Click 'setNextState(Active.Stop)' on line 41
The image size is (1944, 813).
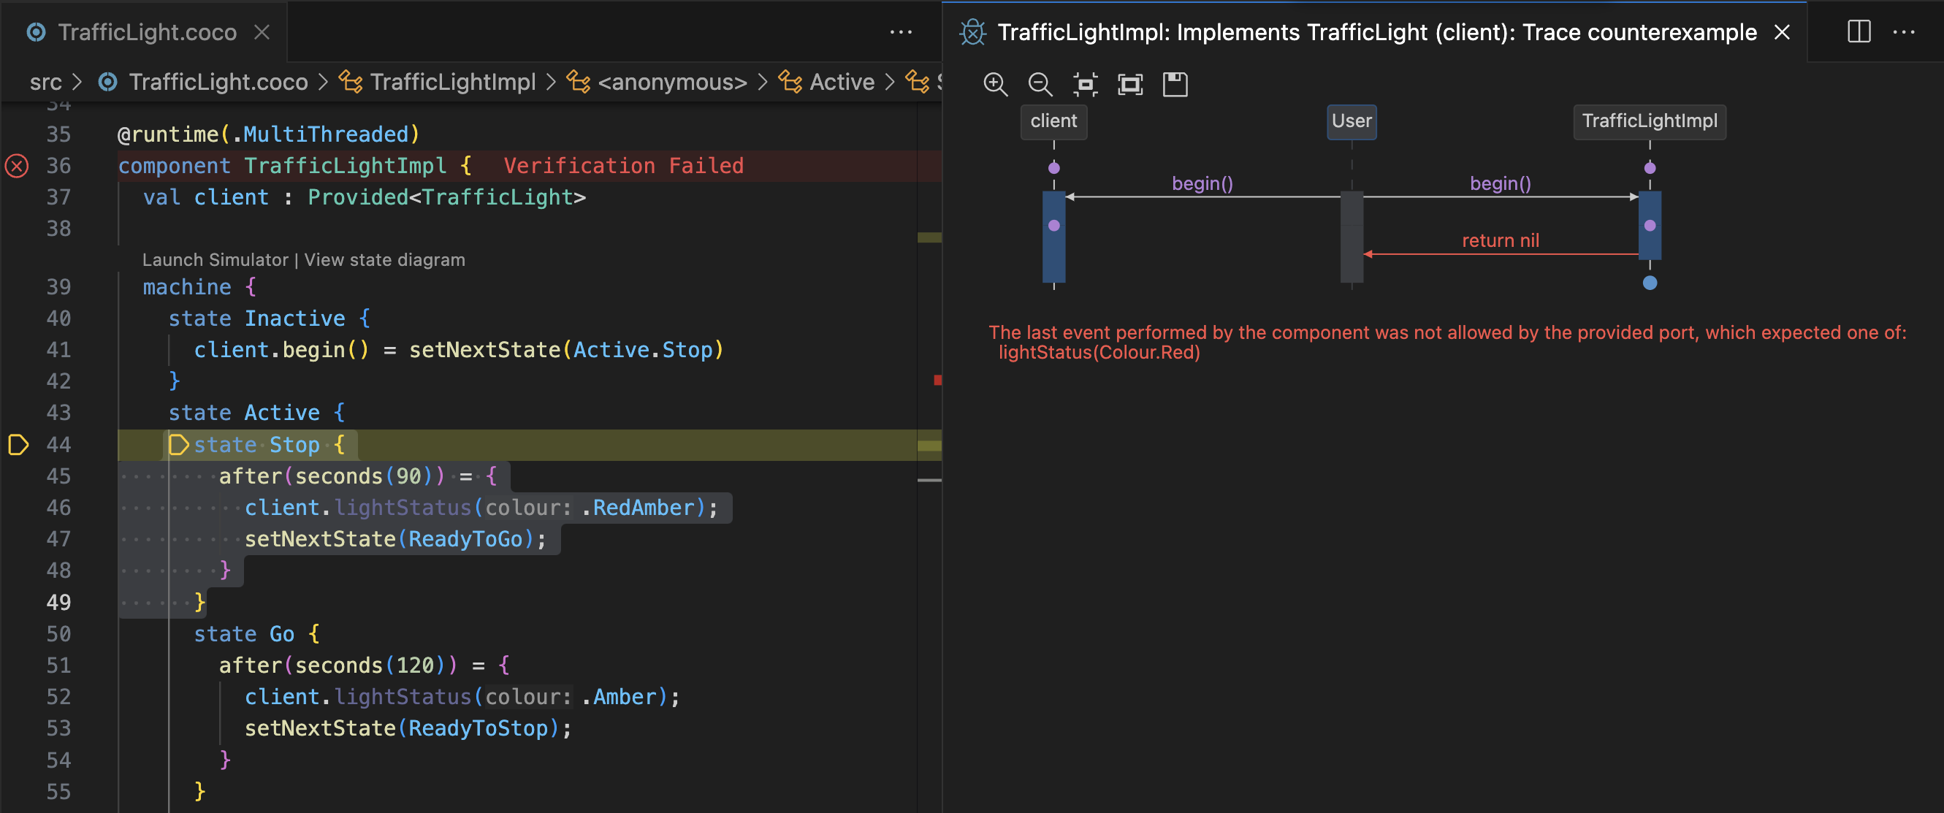pyautogui.click(x=567, y=351)
